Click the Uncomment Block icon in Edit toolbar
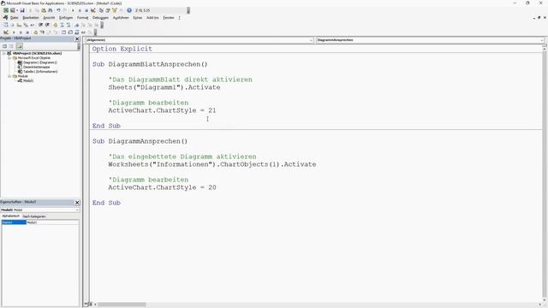This screenshot has height=308, width=548. tap(68, 25)
